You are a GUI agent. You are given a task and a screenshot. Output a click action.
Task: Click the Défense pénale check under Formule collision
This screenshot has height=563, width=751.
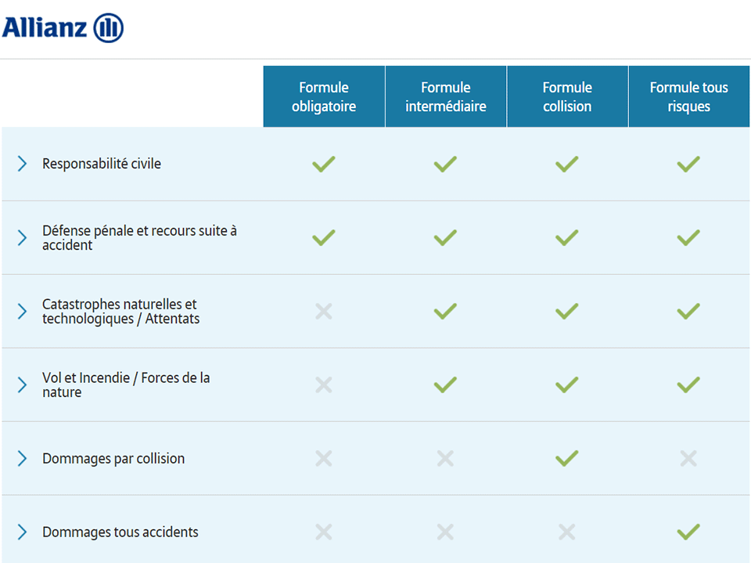(566, 237)
